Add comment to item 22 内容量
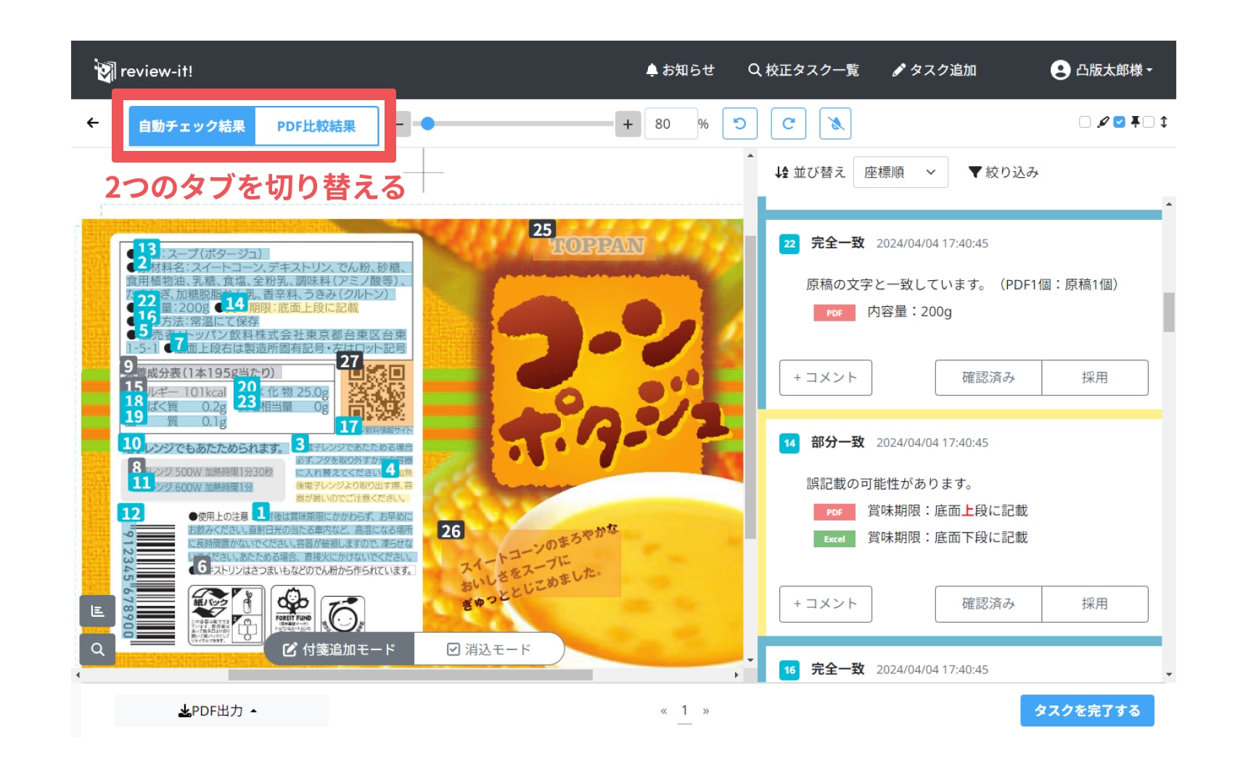Viewport: 1248px width, 778px height. 826,377
